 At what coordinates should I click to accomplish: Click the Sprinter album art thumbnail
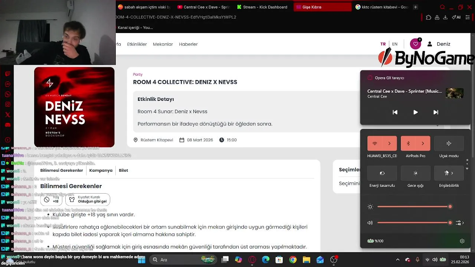(455, 93)
